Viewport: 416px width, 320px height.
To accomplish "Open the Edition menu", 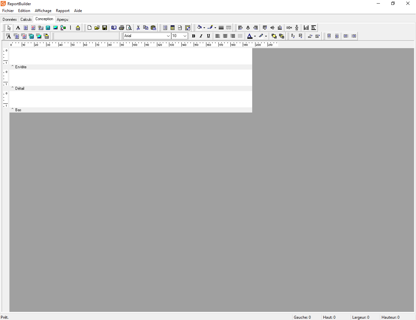I will 24,11.
